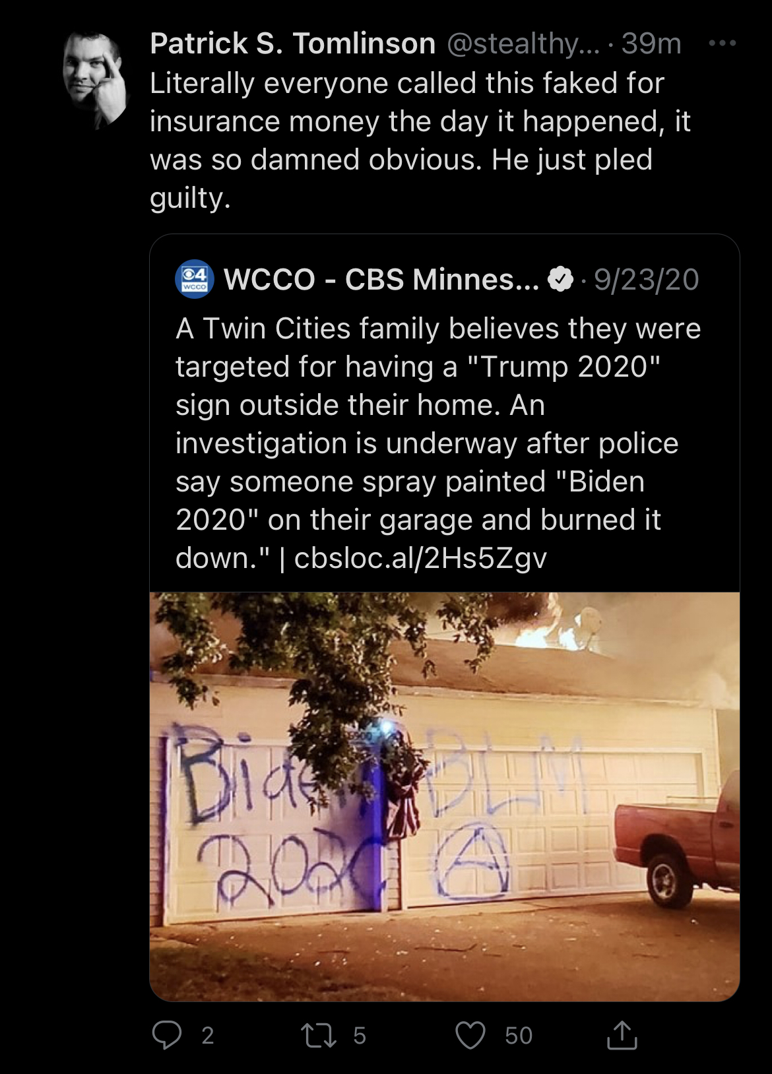Retweet using the retweet arrows icon
Image resolution: width=772 pixels, height=1074 pixels.
pyautogui.click(x=319, y=1035)
